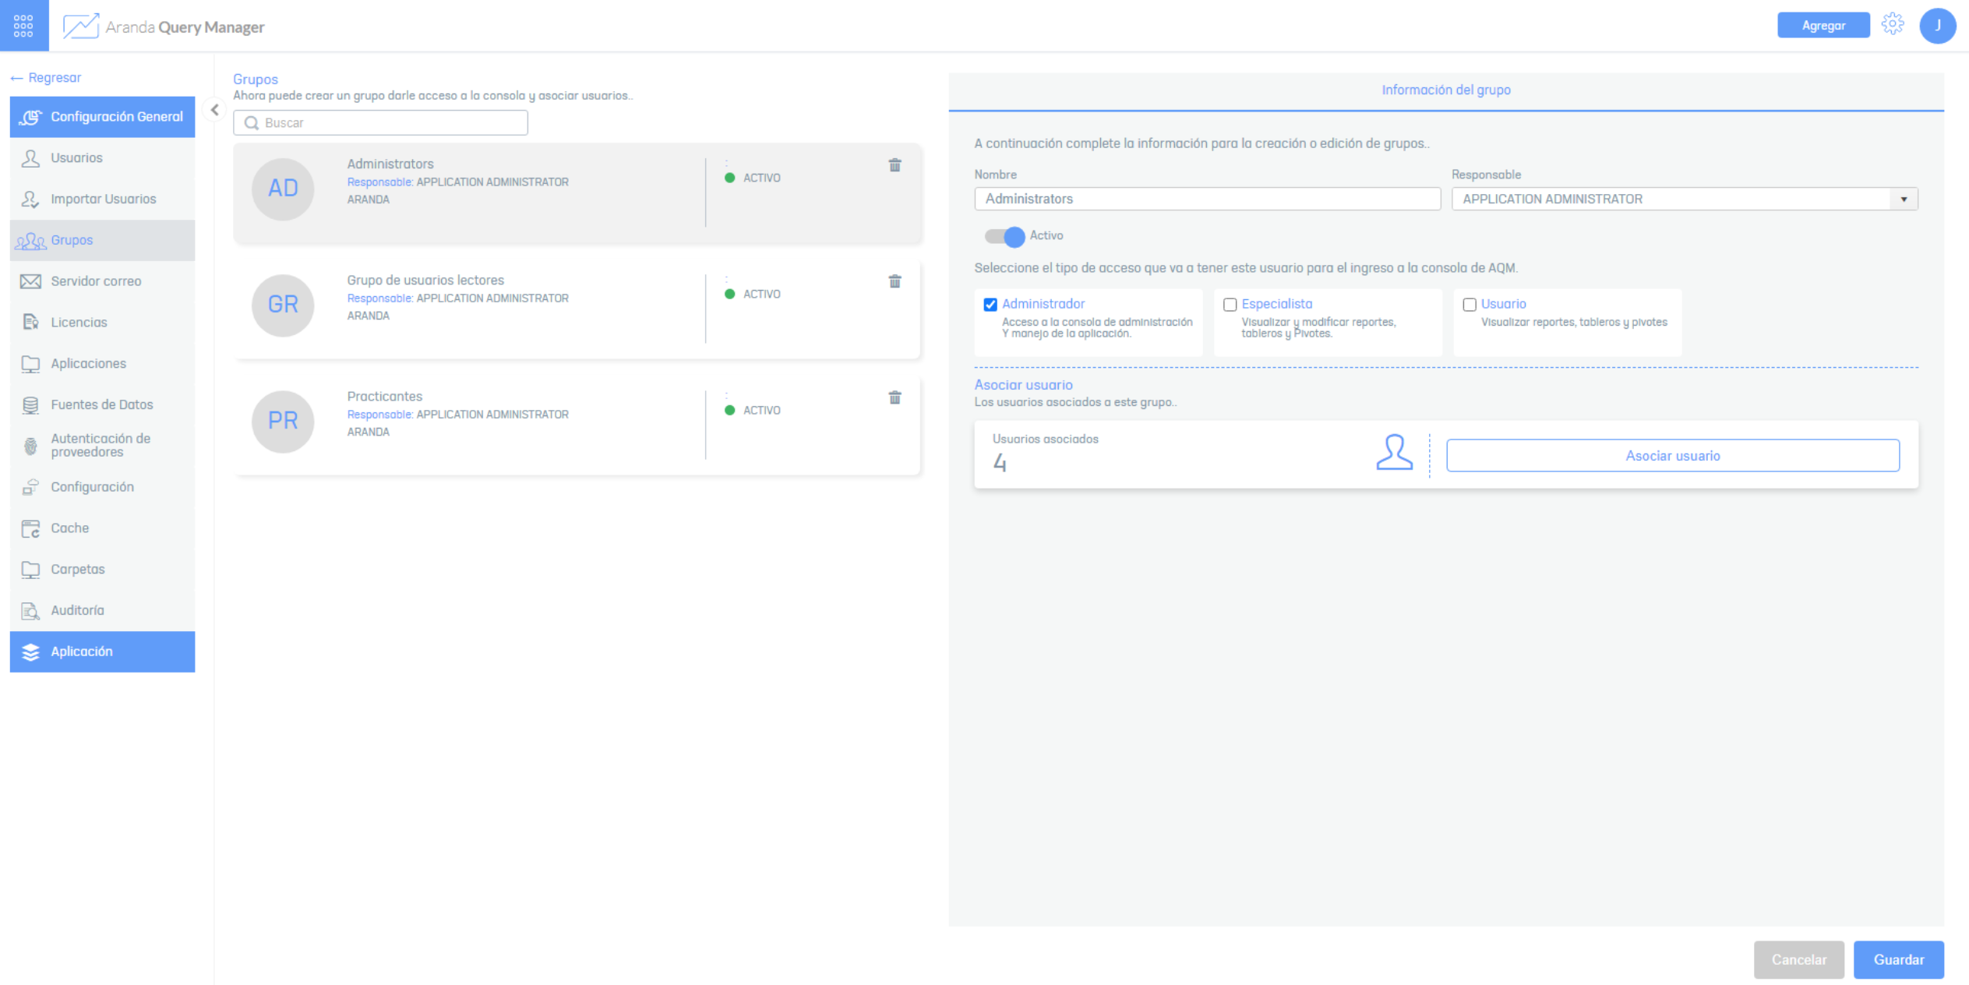Go back with the Regresar link
Image resolution: width=1969 pixels, height=985 pixels.
tap(46, 78)
